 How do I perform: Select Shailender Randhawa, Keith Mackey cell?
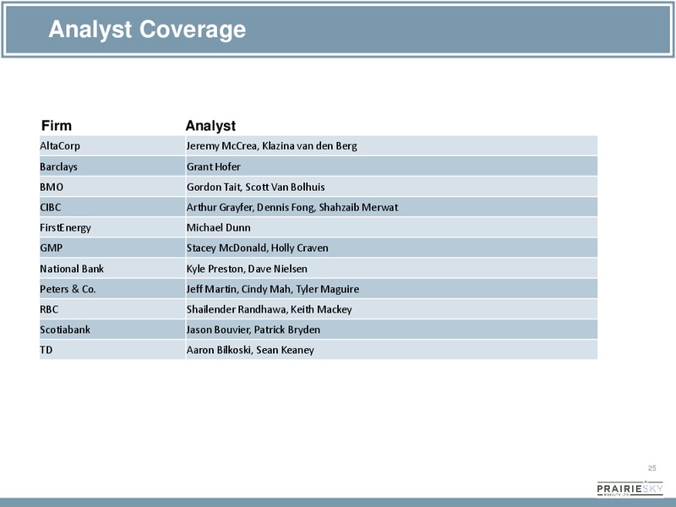(x=391, y=309)
